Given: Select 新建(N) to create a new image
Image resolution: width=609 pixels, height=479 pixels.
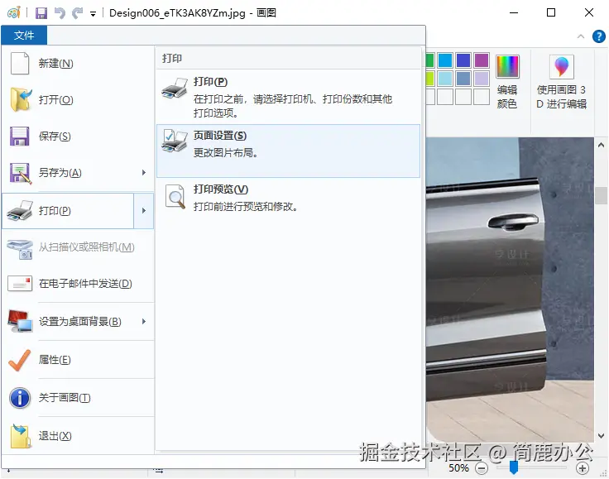Looking at the screenshot, I should (78, 63).
